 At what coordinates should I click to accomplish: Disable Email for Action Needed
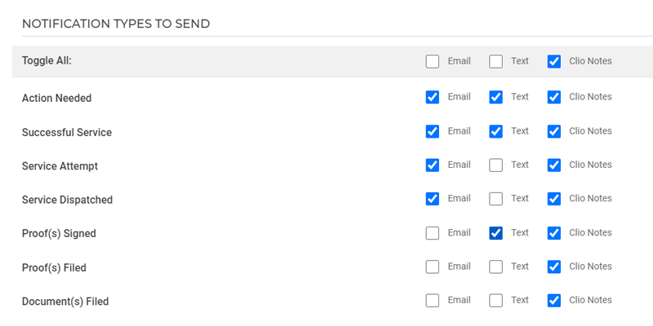[433, 97]
